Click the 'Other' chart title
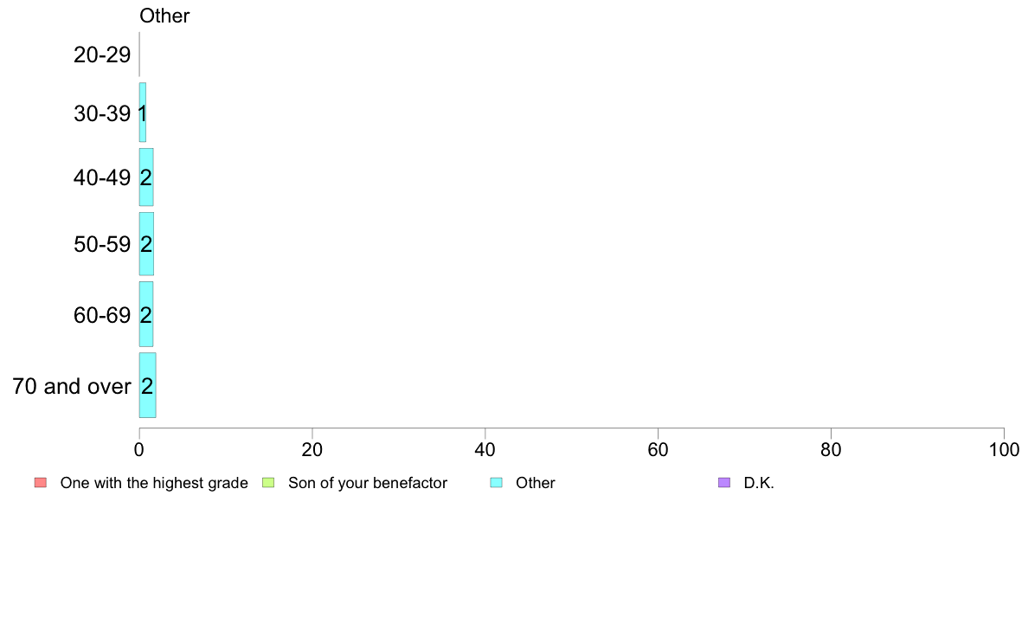Screen dimensions: 1028x637 pyautogui.click(x=164, y=16)
